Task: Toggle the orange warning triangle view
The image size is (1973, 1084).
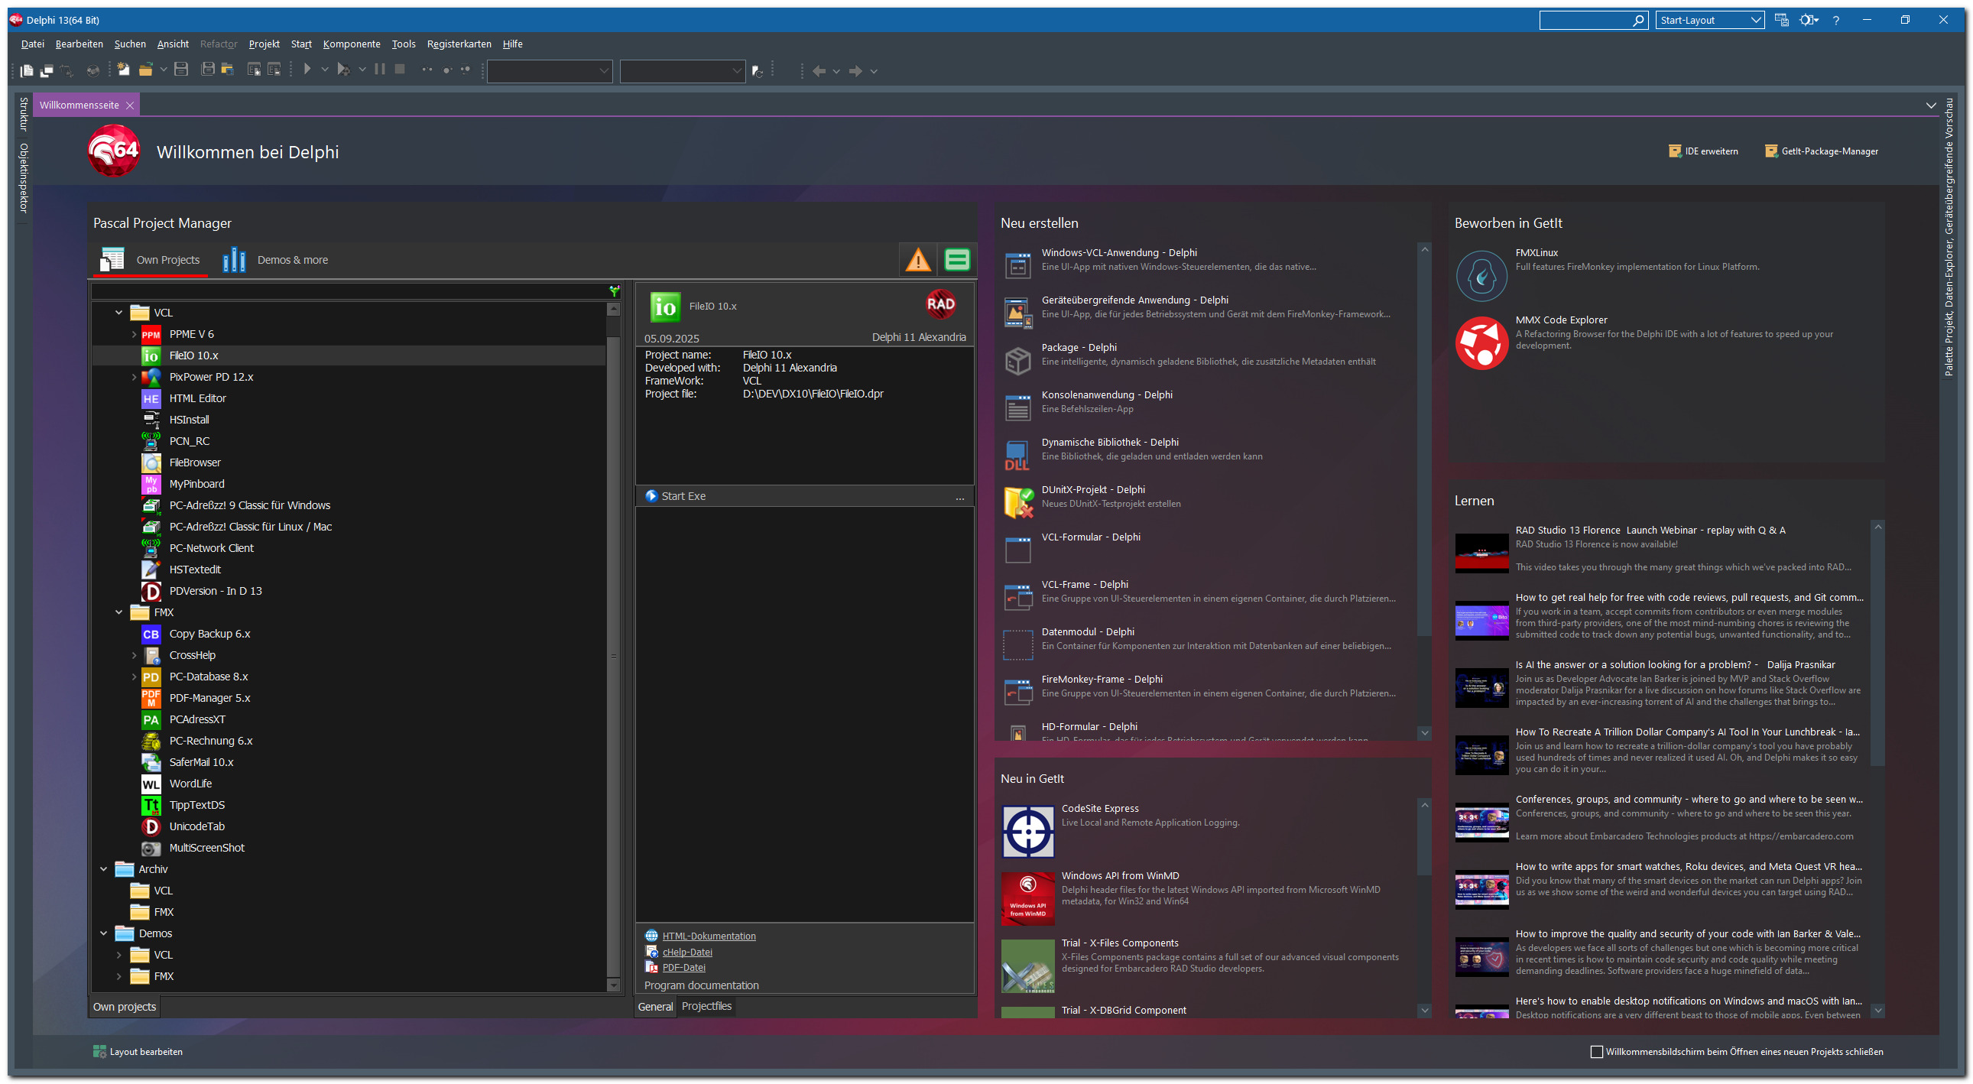Action: (918, 260)
